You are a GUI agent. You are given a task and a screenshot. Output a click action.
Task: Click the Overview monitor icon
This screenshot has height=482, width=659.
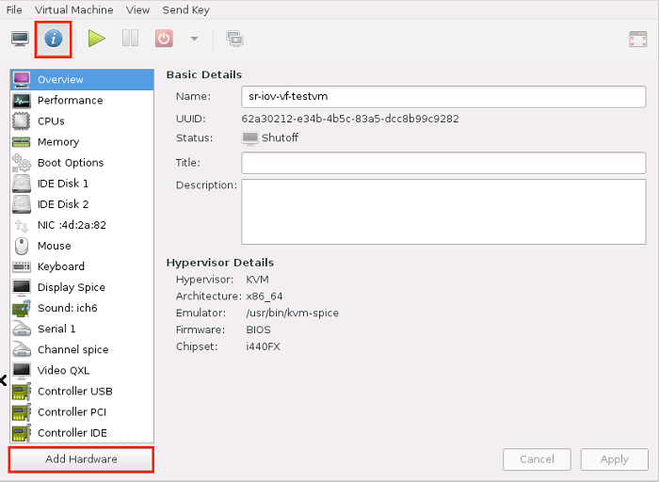[x=22, y=79]
